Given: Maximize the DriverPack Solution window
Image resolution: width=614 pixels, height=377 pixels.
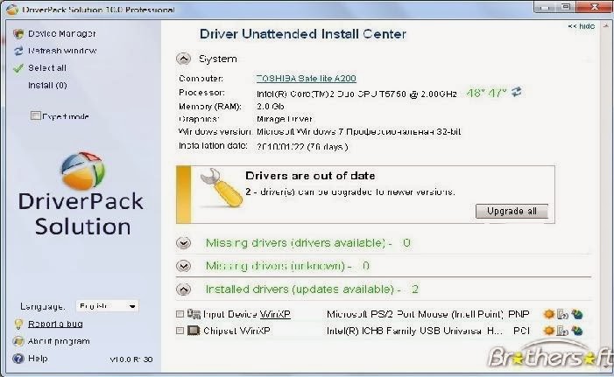Looking at the screenshot, I should (x=566, y=7).
